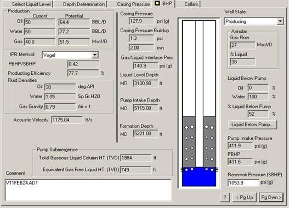Switch to the Collars tab
This screenshot has width=289, height=208.
(x=191, y=4)
